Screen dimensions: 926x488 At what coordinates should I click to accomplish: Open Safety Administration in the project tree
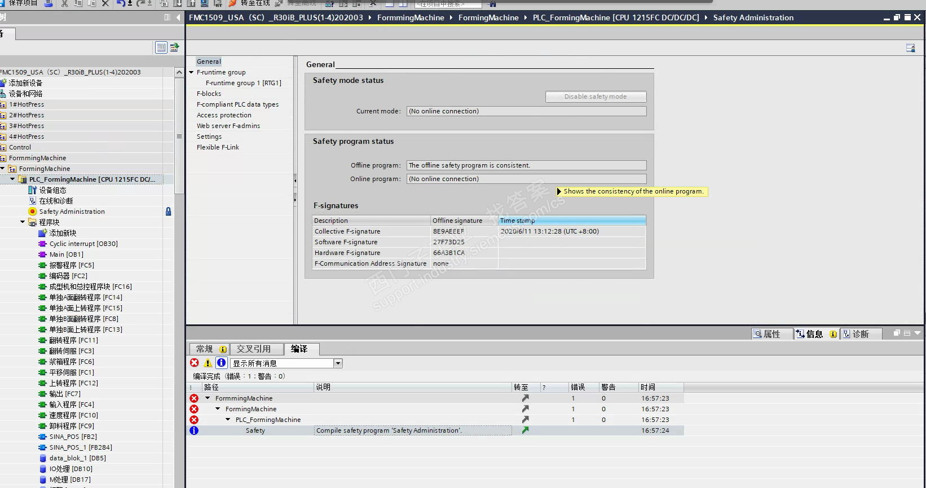[x=72, y=212]
